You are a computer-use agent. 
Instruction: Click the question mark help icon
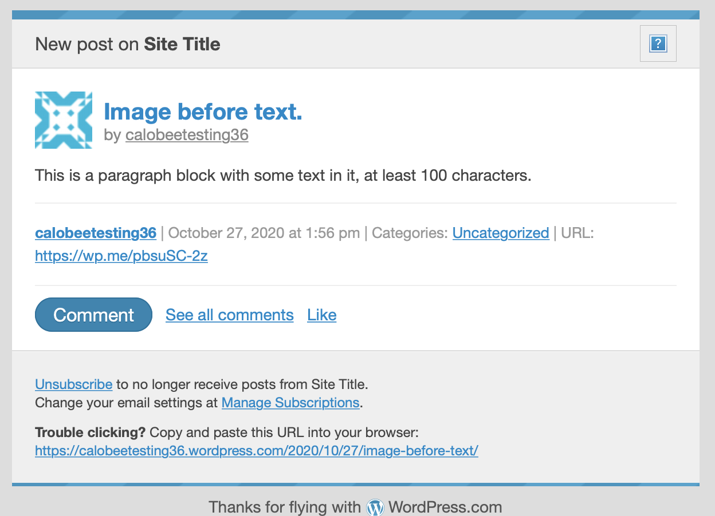658,43
